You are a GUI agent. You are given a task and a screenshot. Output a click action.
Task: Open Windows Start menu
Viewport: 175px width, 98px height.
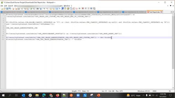tap(3, 95)
